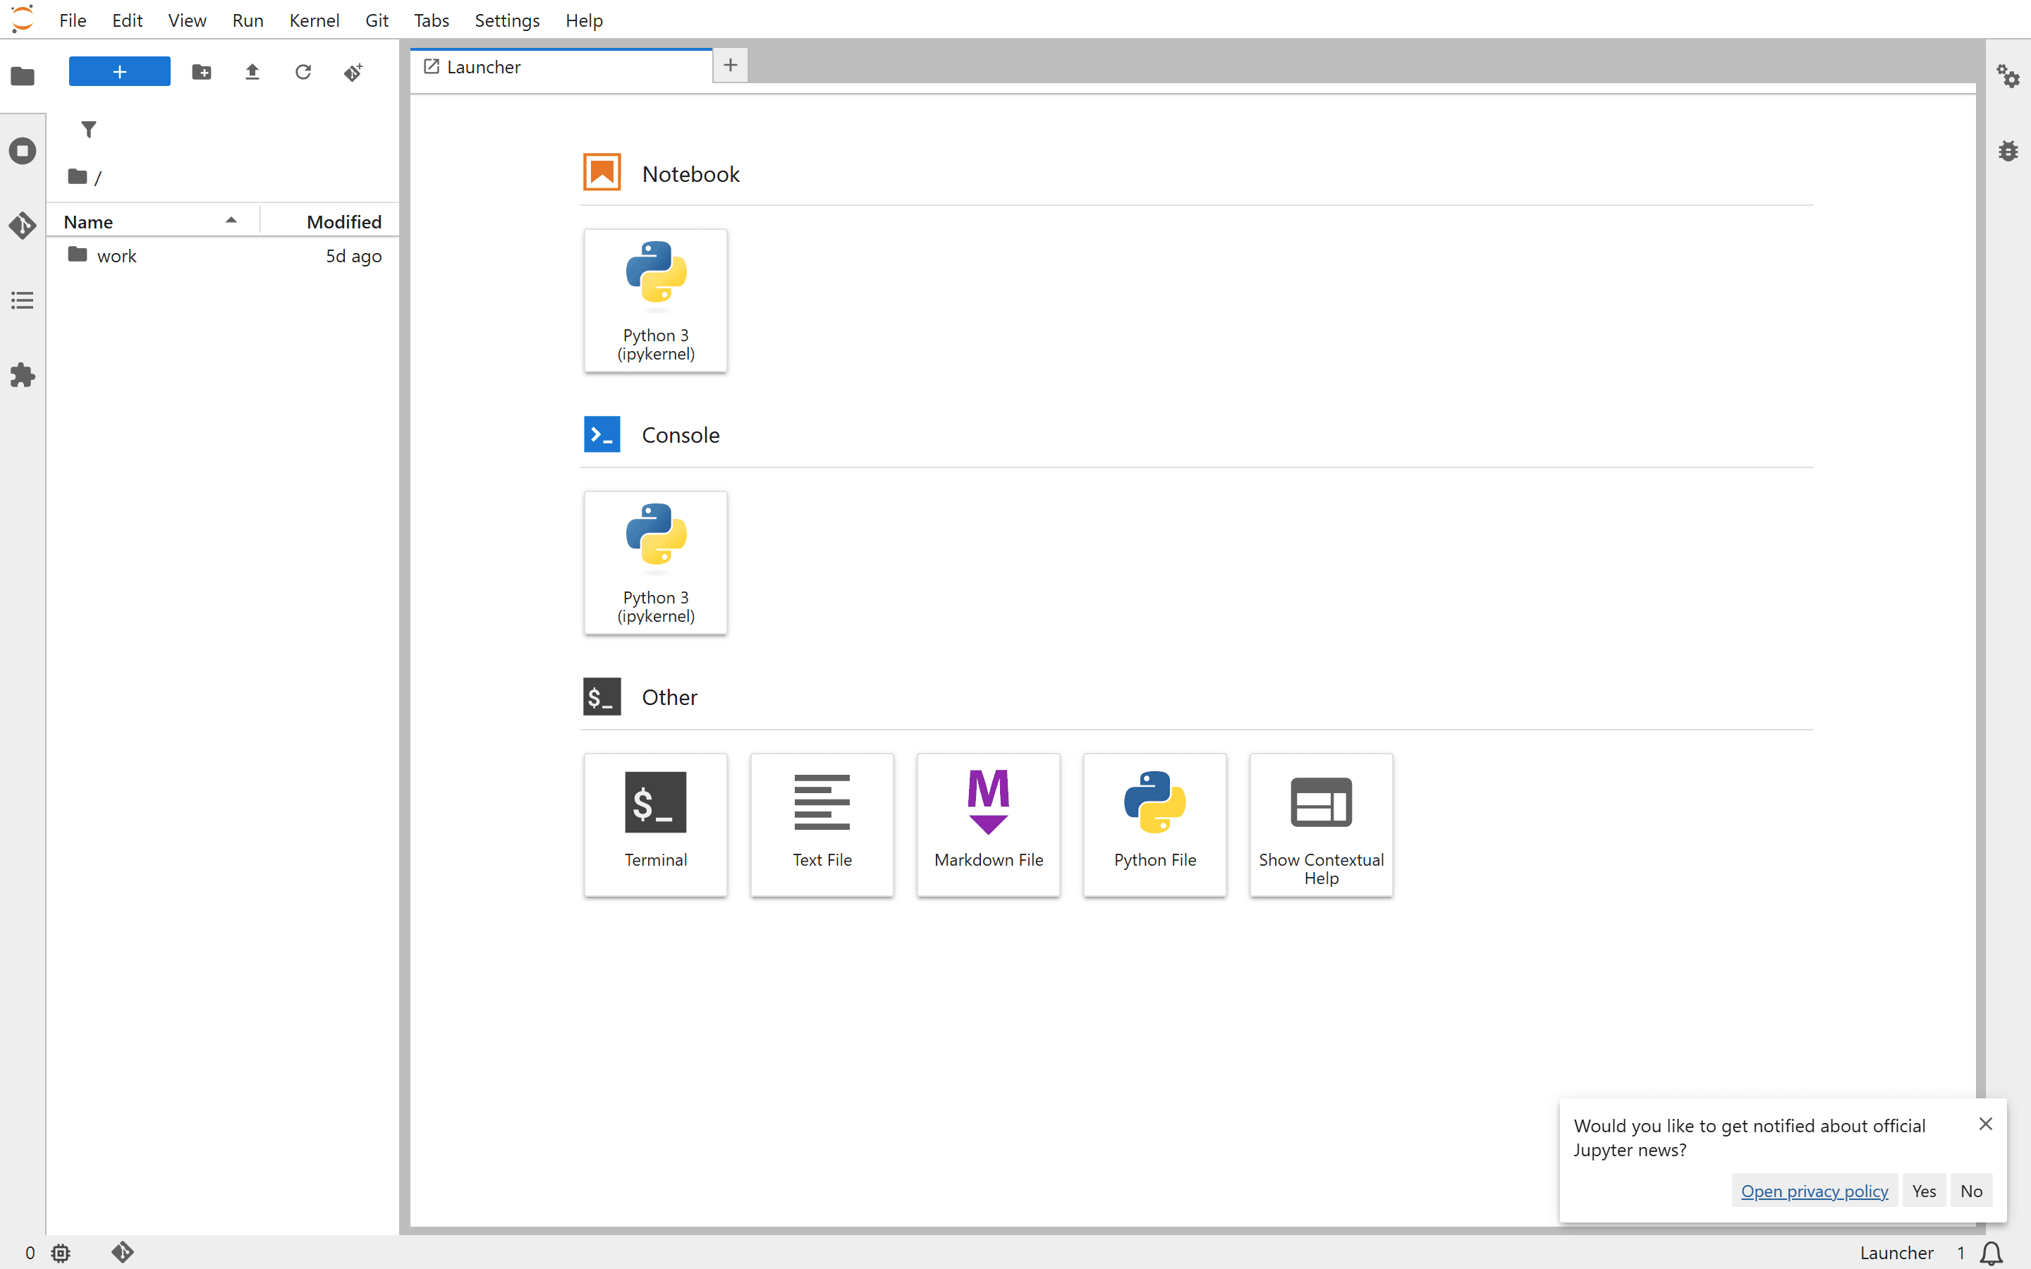Click Show Contextual Help card
The width and height of the screenshot is (2031, 1269).
click(1321, 824)
